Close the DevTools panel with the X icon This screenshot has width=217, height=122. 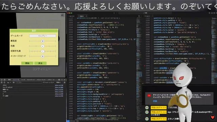coord(64,80)
